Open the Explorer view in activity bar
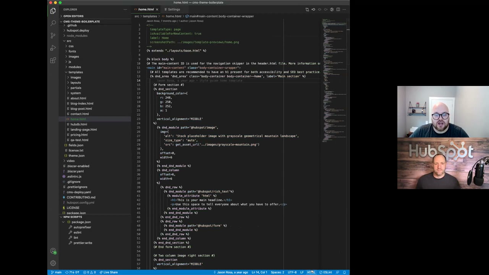Image resolution: width=489 pixels, height=275 pixels. [53, 11]
